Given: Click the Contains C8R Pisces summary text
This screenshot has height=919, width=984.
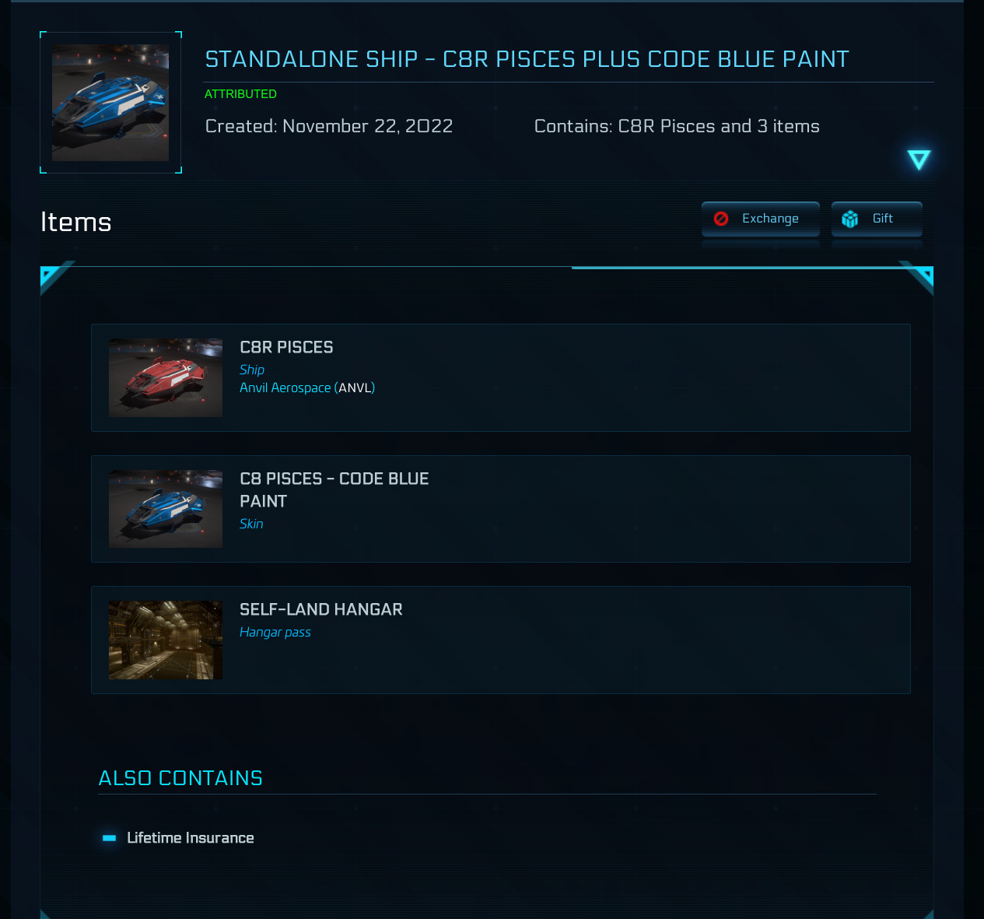Looking at the screenshot, I should 677,126.
